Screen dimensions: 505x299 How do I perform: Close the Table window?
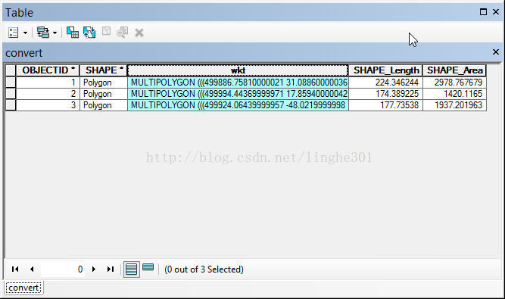[496, 12]
